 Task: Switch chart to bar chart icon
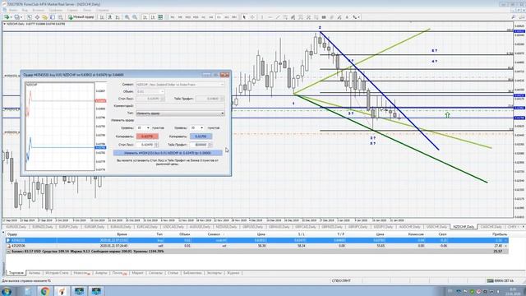(102, 17)
